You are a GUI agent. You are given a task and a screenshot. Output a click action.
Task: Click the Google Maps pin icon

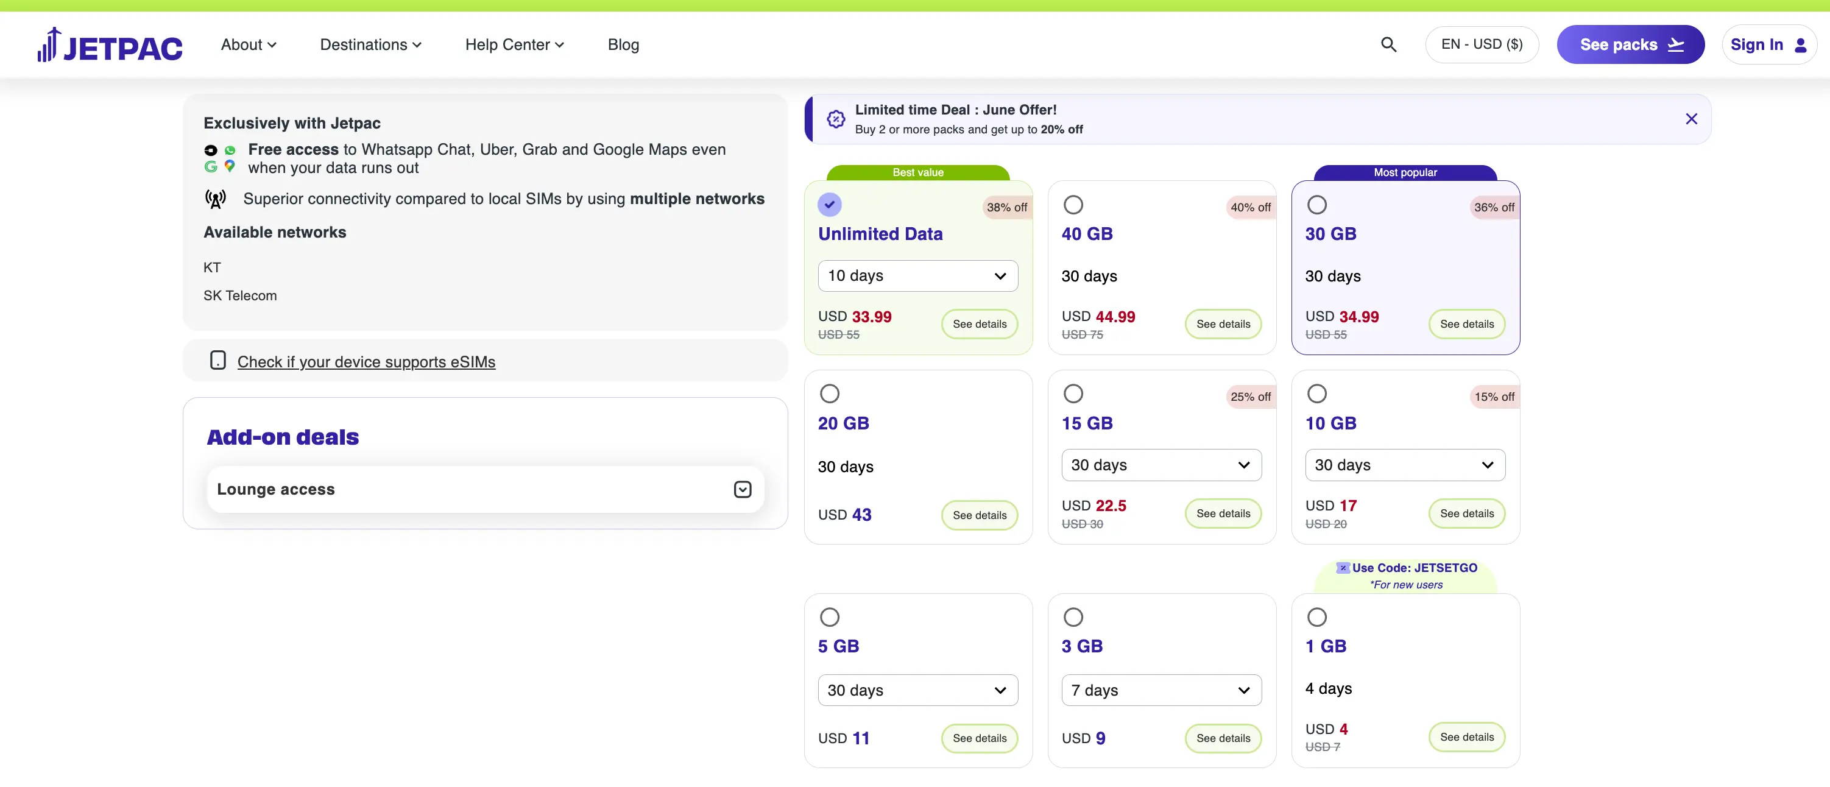pos(230,166)
